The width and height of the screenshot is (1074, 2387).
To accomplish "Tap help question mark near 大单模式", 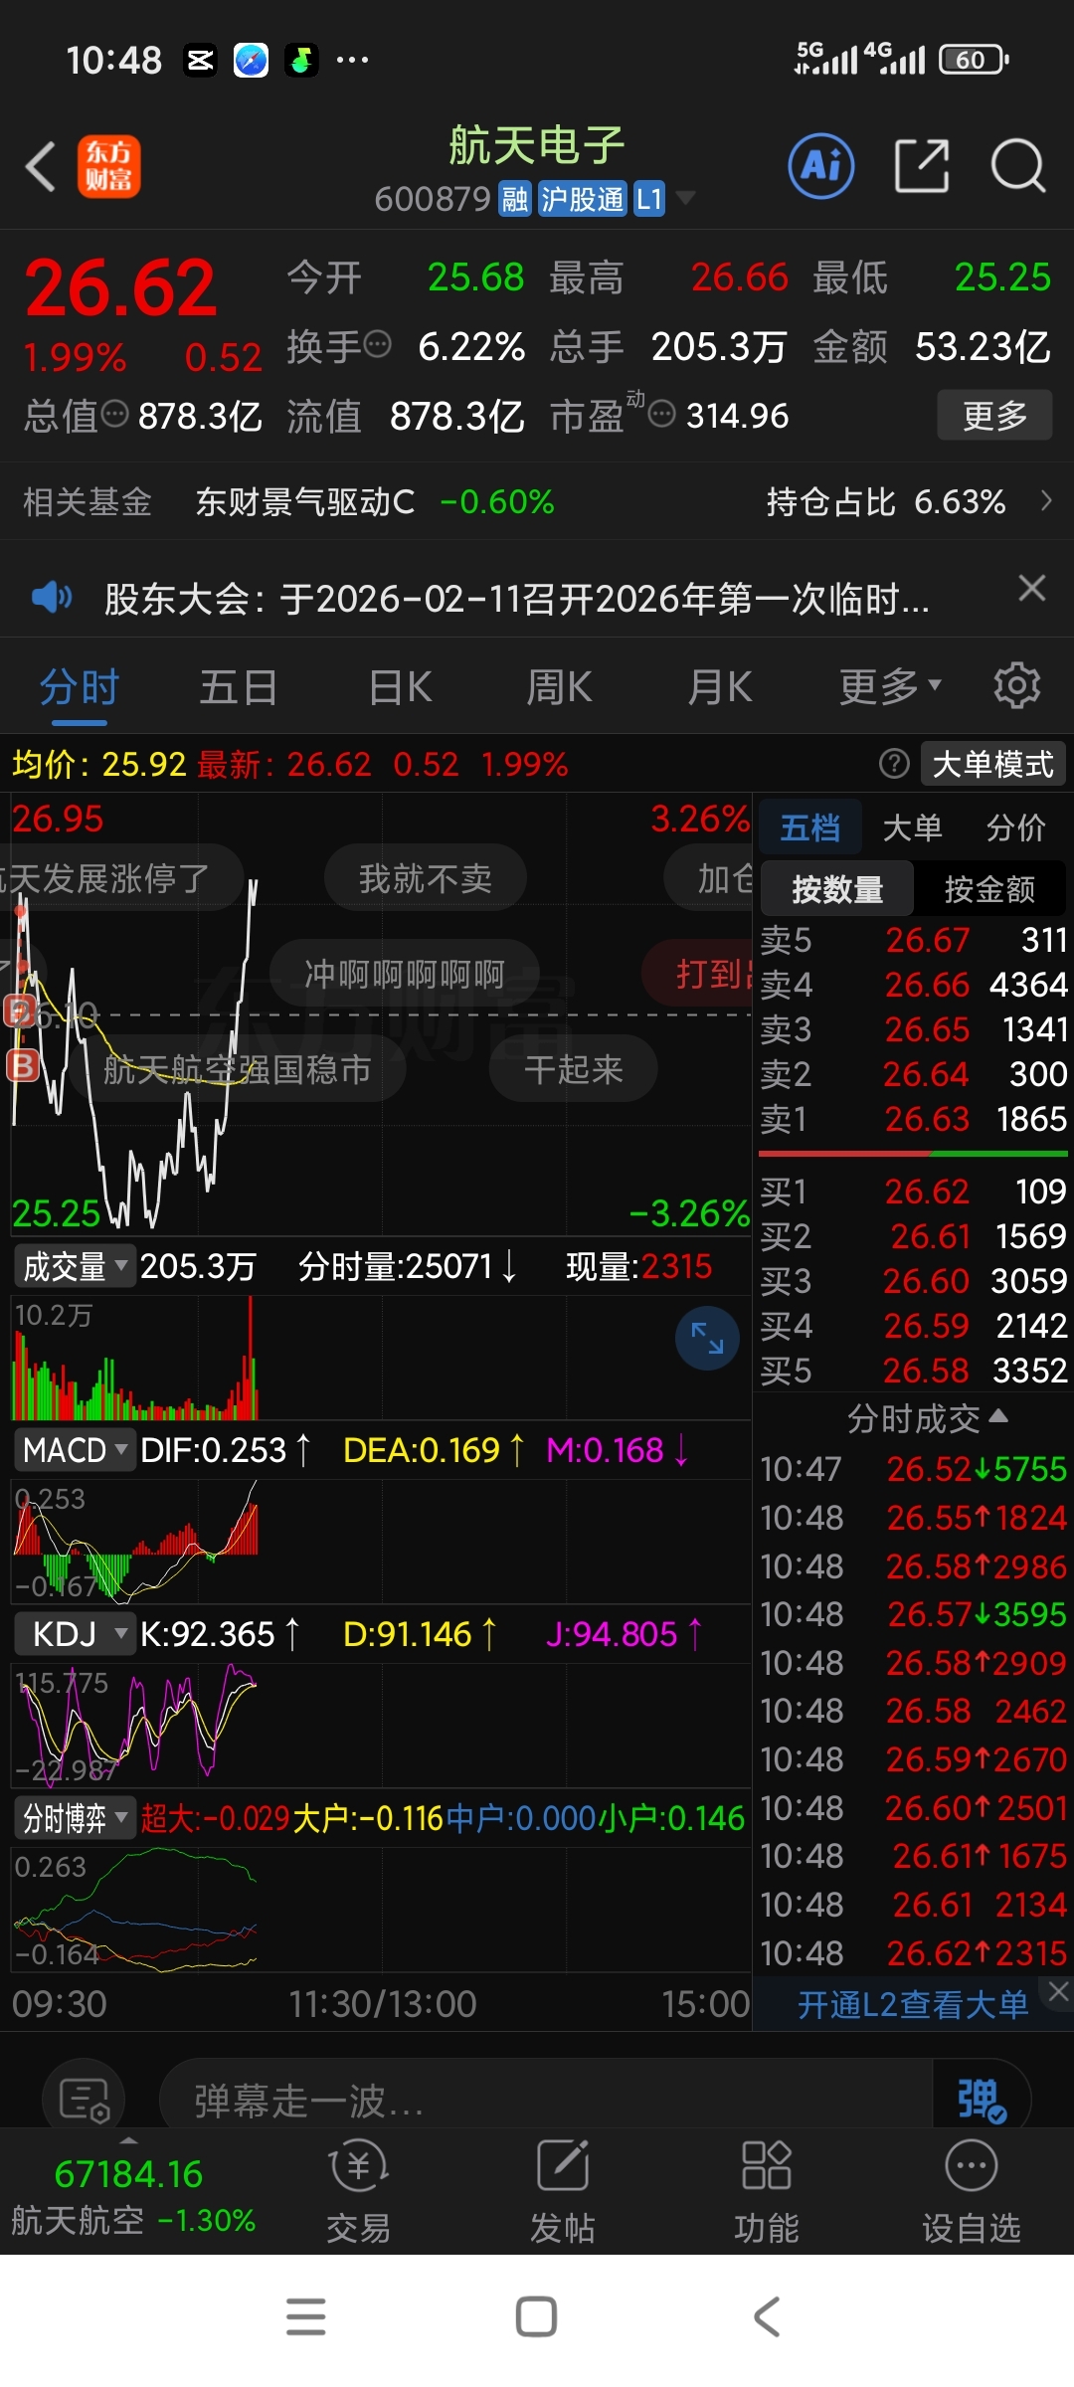I will pos(894,764).
